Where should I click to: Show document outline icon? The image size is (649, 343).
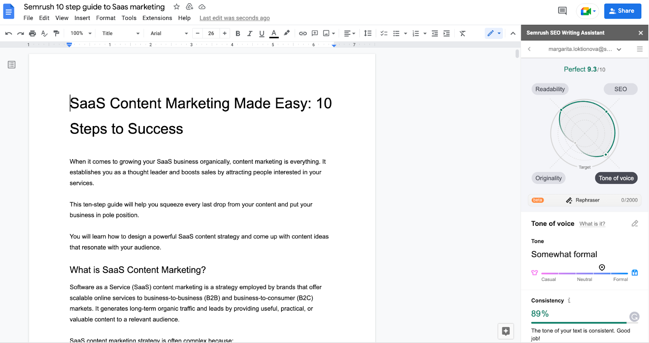click(12, 64)
